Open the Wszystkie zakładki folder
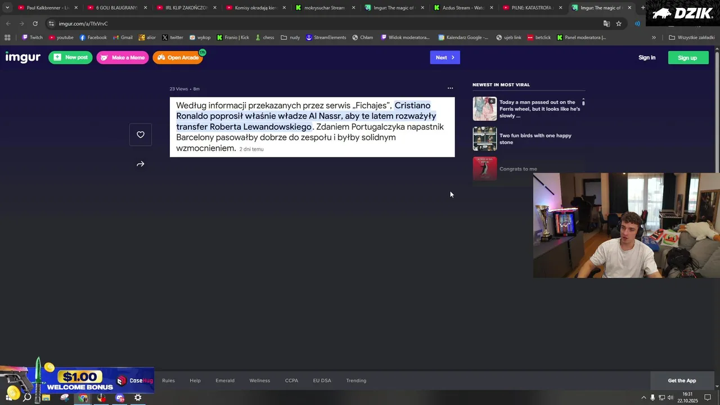This screenshot has height=405, width=720. click(691, 38)
